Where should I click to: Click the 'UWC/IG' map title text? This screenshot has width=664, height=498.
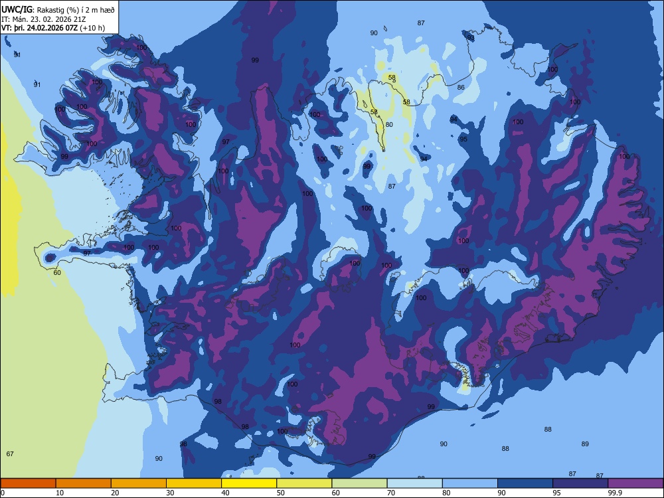(x=17, y=9)
